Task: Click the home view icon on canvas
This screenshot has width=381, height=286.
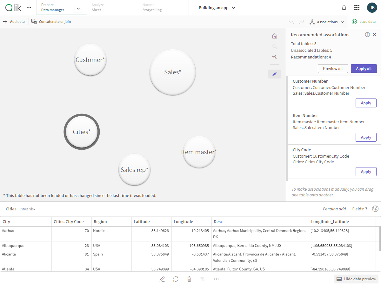Action: coord(275,36)
